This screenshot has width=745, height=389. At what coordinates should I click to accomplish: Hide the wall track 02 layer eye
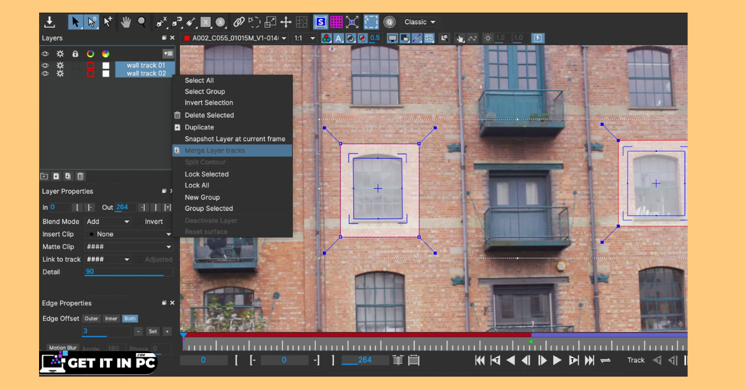45,73
